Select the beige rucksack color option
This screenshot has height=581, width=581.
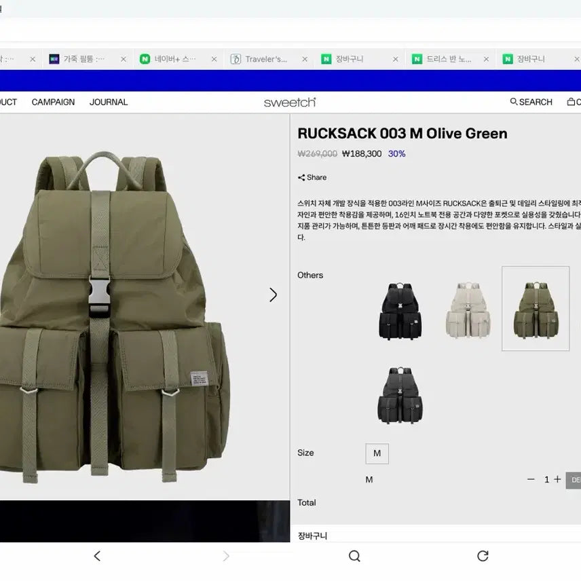(468, 310)
